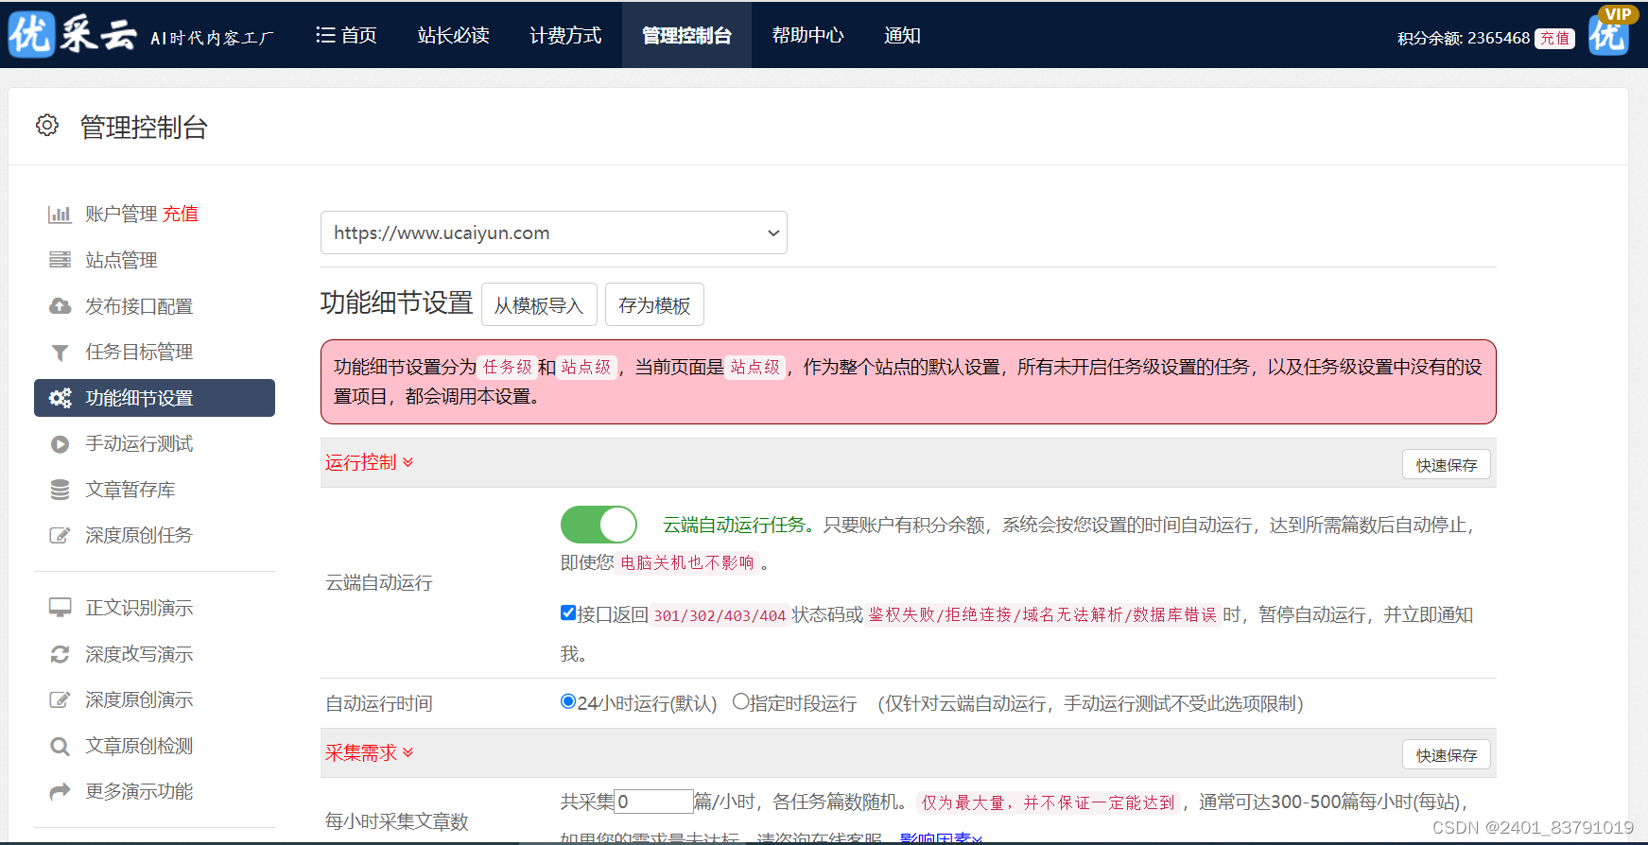Click the gear icon beside 管理控制台 title

point(47,125)
